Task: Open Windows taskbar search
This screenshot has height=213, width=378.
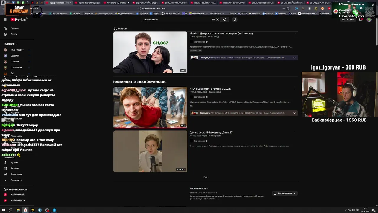Action: (x=11, y=210)
